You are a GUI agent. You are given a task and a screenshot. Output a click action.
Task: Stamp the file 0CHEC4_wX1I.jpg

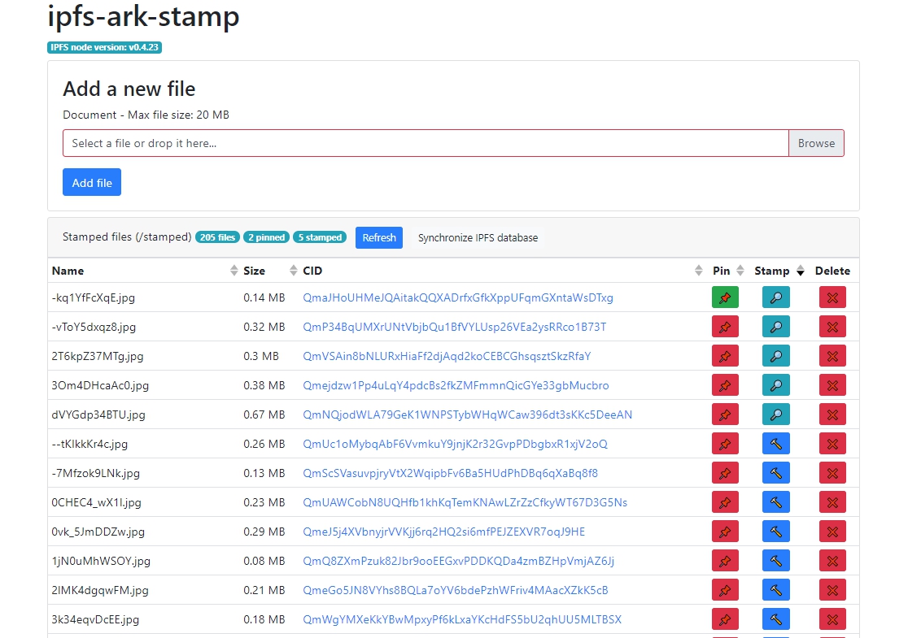pyautogui.click(x=776, y=502)
